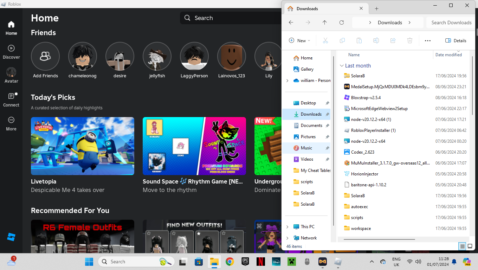478x270 pixels.
Task: Open My Cheat Tables folder in navigation pane
Action: 307,171
